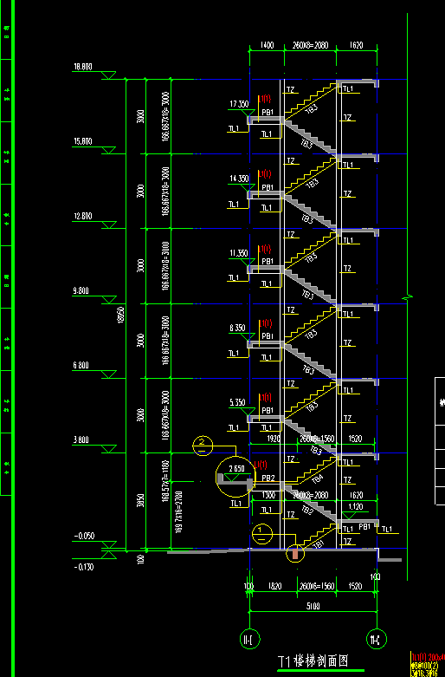Viewport: 445px width, 677px height.
Task: Select the TB2 stair flight label
Action: pyautogui.click(x=308, y=511)
